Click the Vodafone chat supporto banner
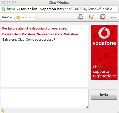119x113 pixels. (x=104, y=52)
